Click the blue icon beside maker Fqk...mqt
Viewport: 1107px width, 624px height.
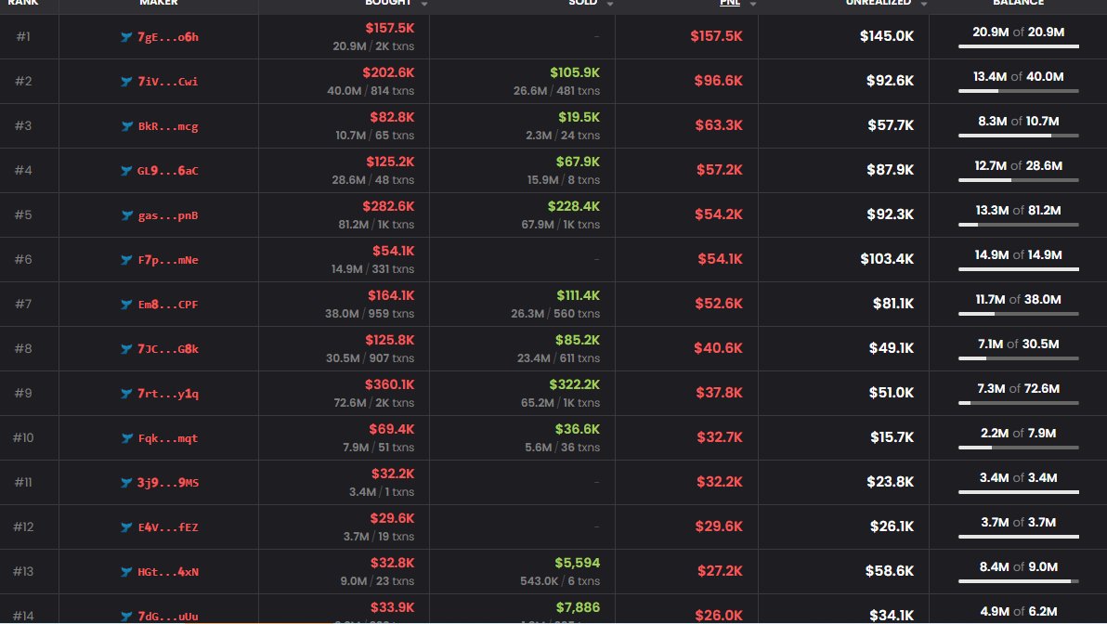127,438
